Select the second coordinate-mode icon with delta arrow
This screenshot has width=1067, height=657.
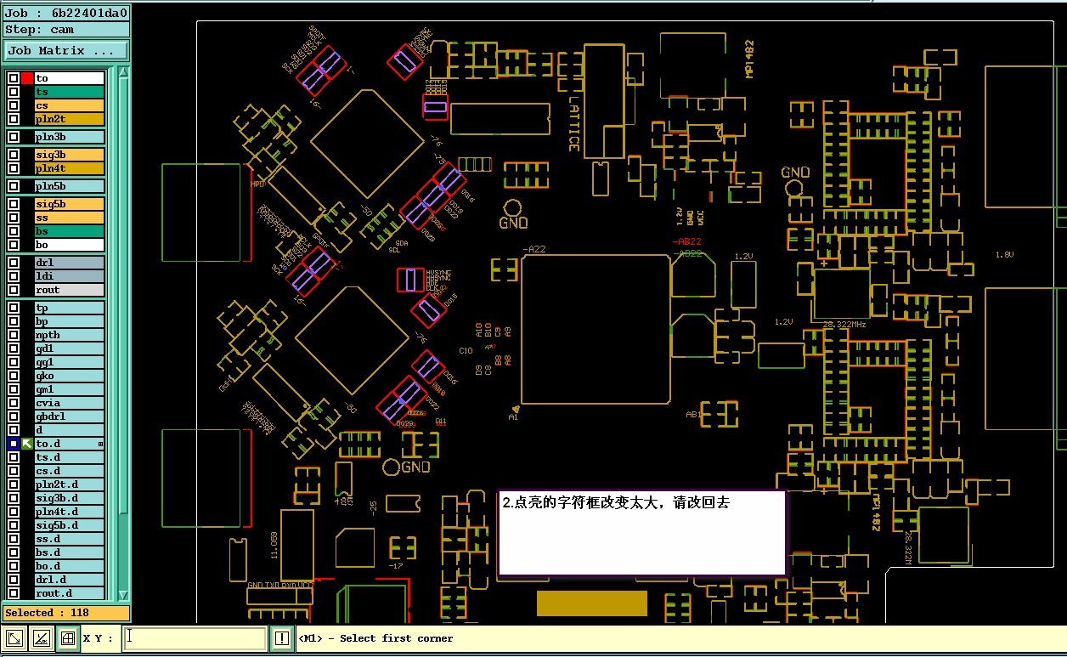click(x=40, y=638)
